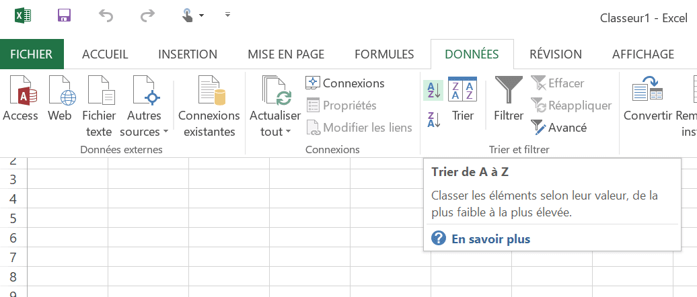
Task: Open the FICHIER menu
Action: point(32,54)
